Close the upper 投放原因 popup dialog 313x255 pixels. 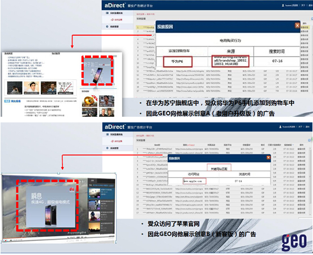297,25
